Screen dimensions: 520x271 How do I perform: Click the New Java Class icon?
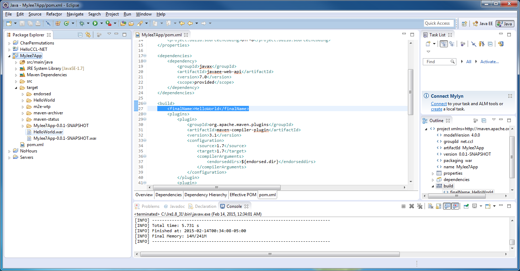[x=66, y=23]
